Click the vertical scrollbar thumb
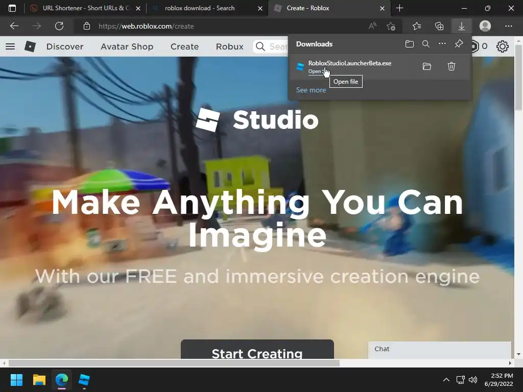Image resolution: width=523 pixels, height=392 pixels. (x=519, y=78)
